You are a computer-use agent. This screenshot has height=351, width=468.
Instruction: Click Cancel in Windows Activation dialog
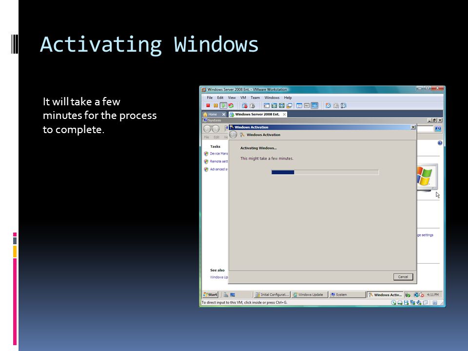403,277
